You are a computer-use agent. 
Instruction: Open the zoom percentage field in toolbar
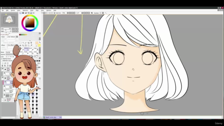point(64,13)
